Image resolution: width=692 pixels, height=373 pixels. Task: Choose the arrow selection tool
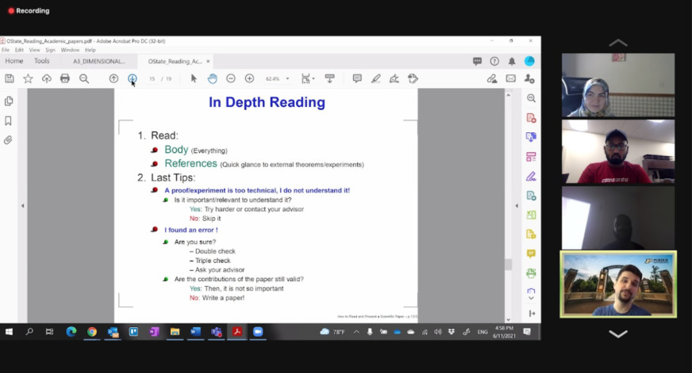pyautogui.click(x=194, y=78)
